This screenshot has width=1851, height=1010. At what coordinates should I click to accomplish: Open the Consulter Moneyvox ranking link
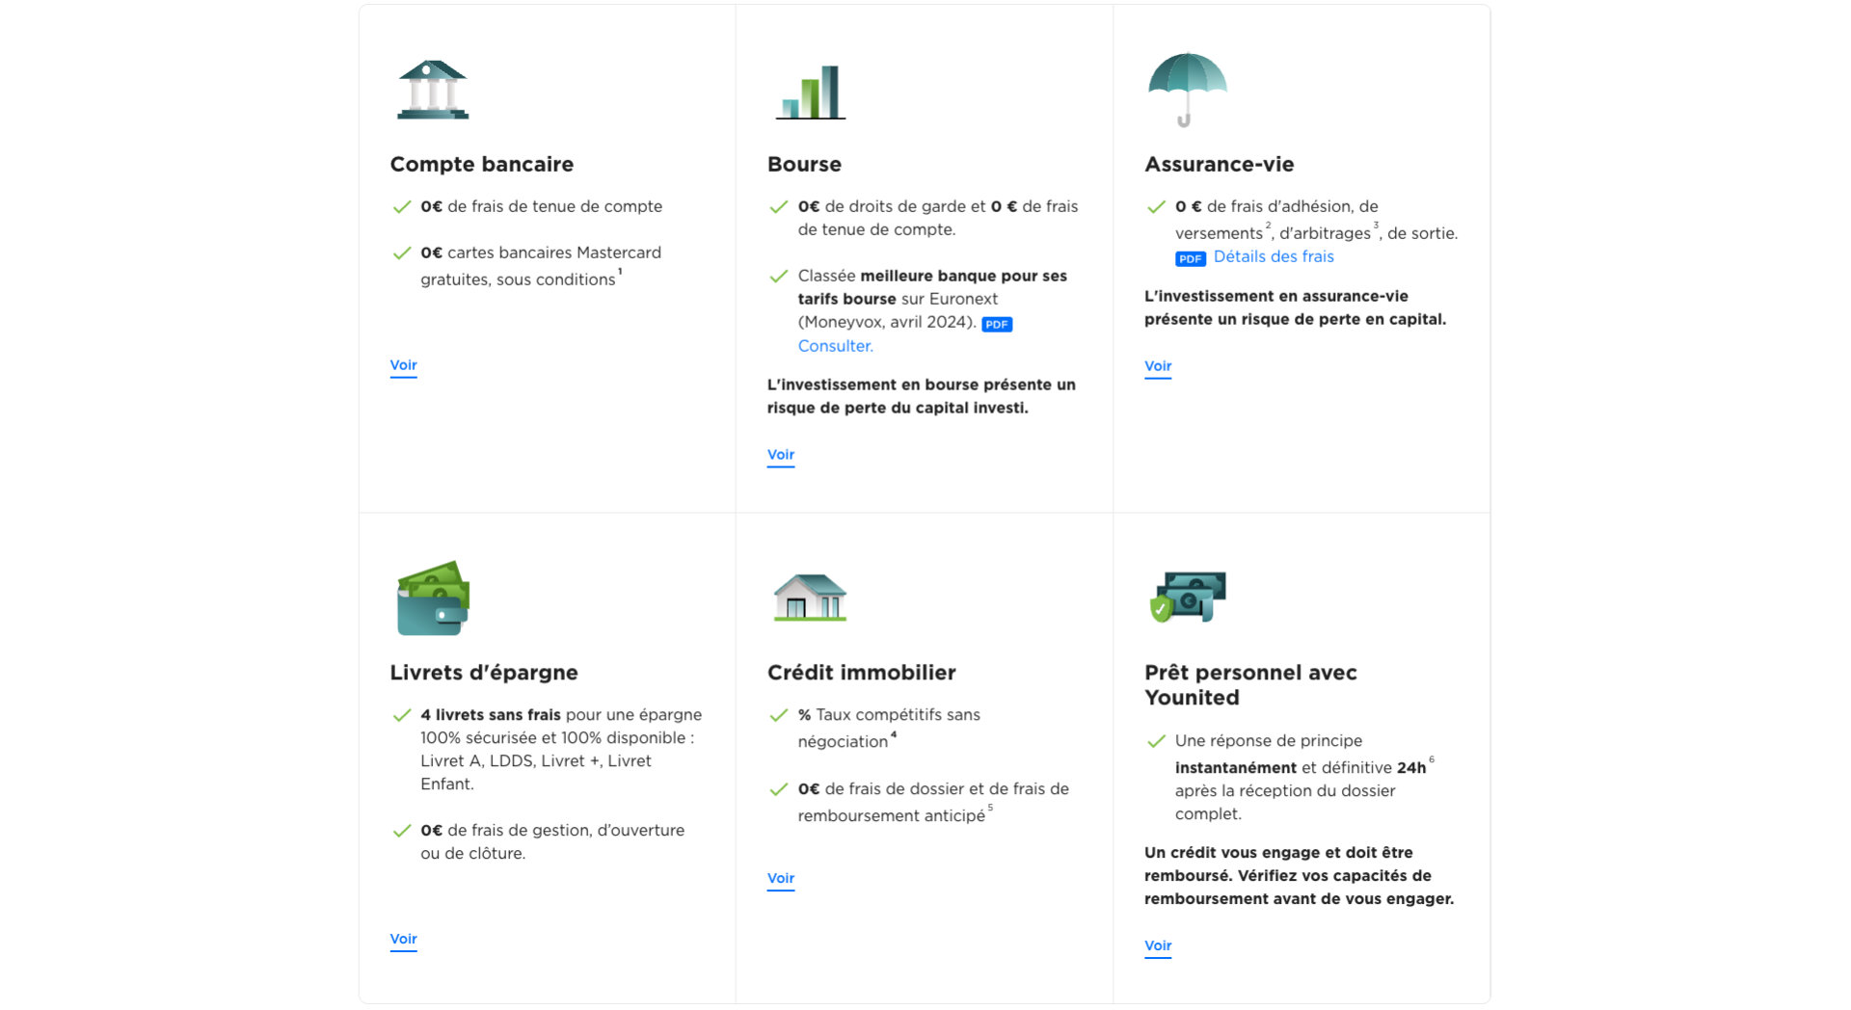(x=835, y=346)
